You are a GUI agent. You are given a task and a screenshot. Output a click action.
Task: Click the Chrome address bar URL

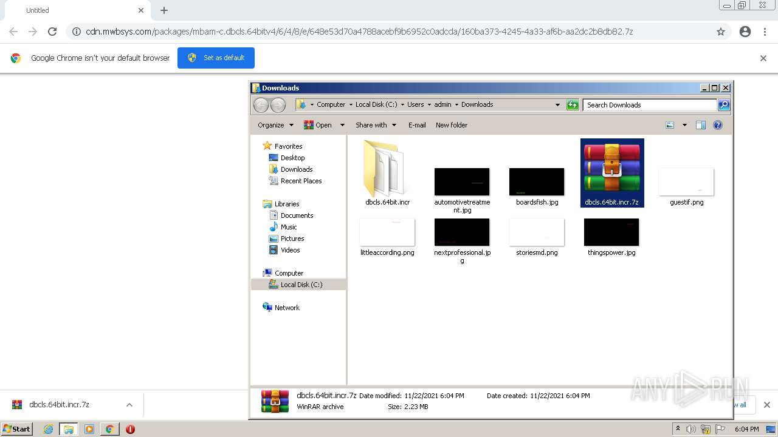point(359,32)
